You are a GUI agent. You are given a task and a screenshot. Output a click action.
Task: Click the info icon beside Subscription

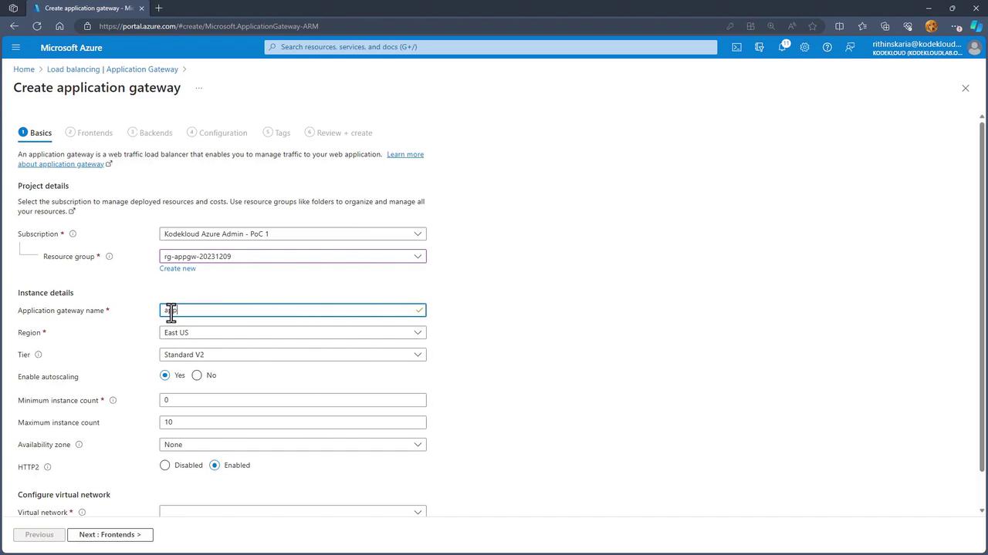tap(73, 234)
